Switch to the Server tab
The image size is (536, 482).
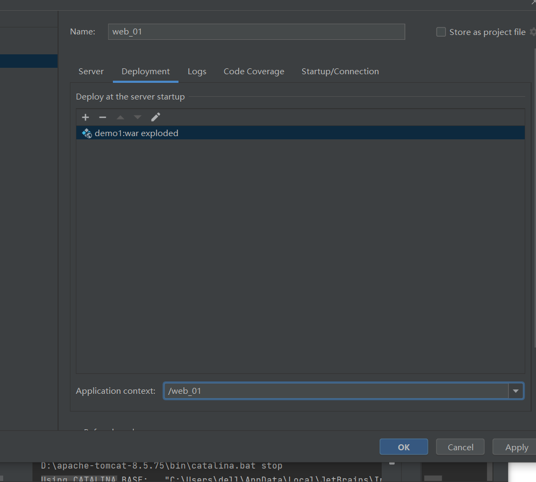point(91,71)
